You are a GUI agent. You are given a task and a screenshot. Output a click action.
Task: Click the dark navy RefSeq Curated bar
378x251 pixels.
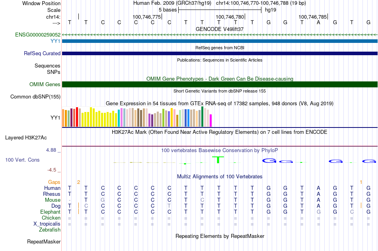point(220,54)
